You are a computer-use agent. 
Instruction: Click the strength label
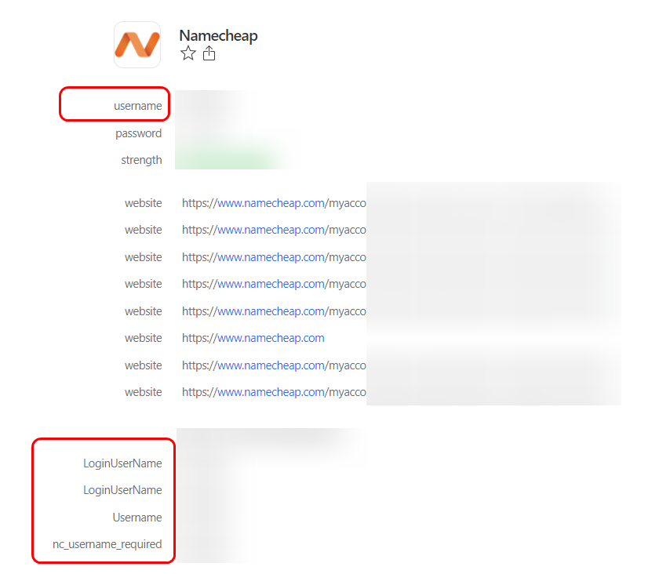tap(141, 160)
